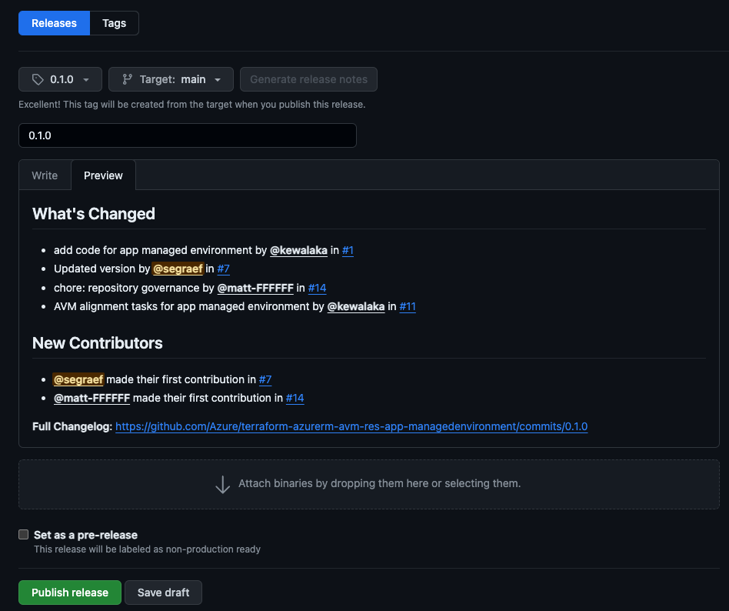Screen dimensions: 729x611
Task: Expand the 0.1.0 tag dropdown
Action: [x=60, y=79]
